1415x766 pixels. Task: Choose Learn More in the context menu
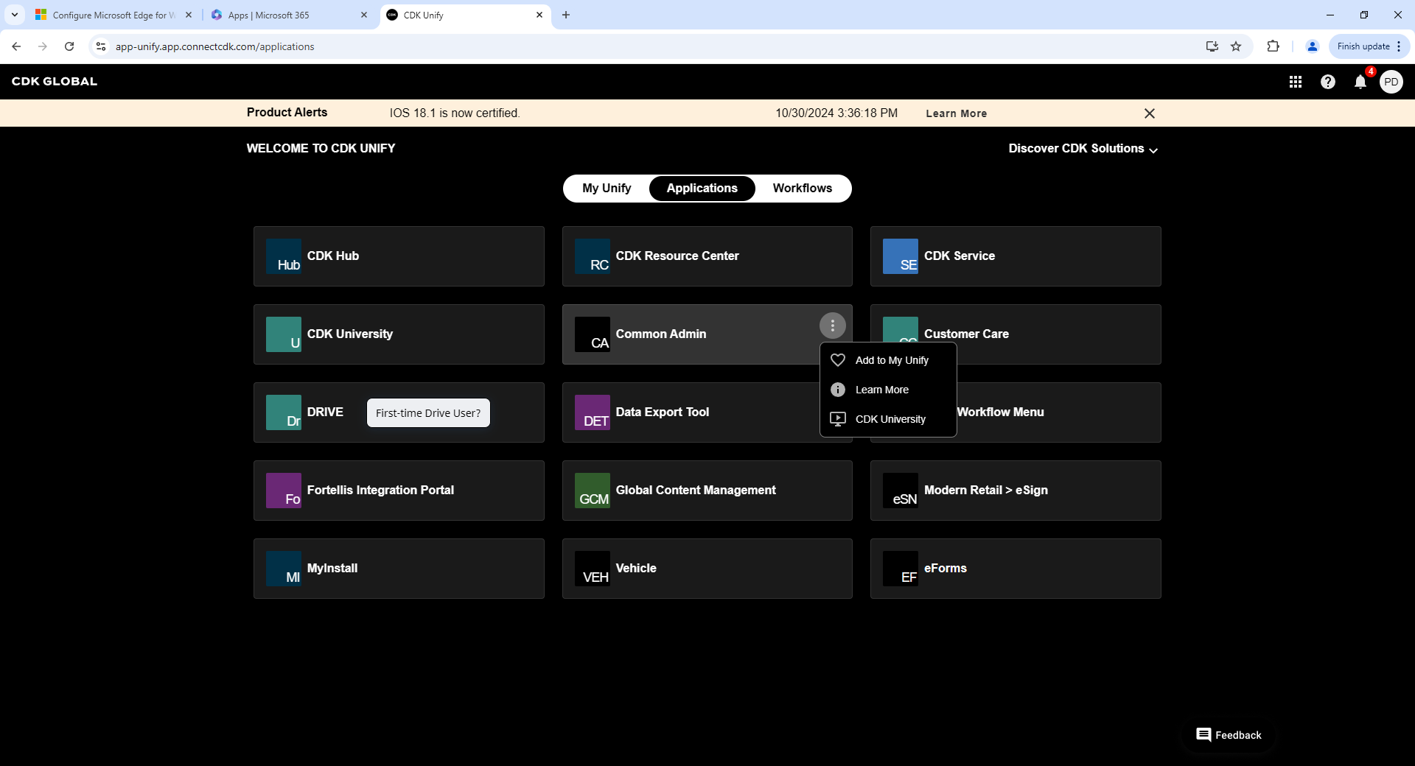click(x=888, y=390)
